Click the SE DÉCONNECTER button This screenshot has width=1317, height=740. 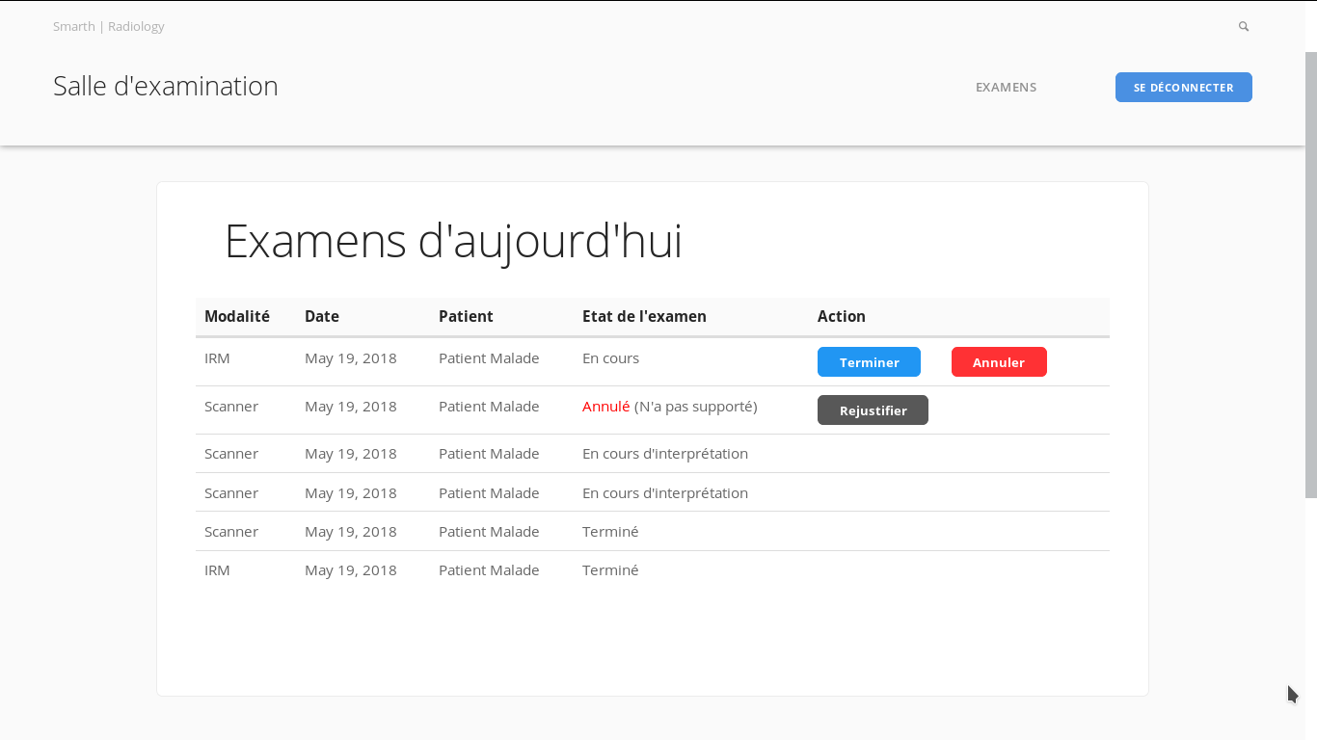click(x=1183, y=87)
